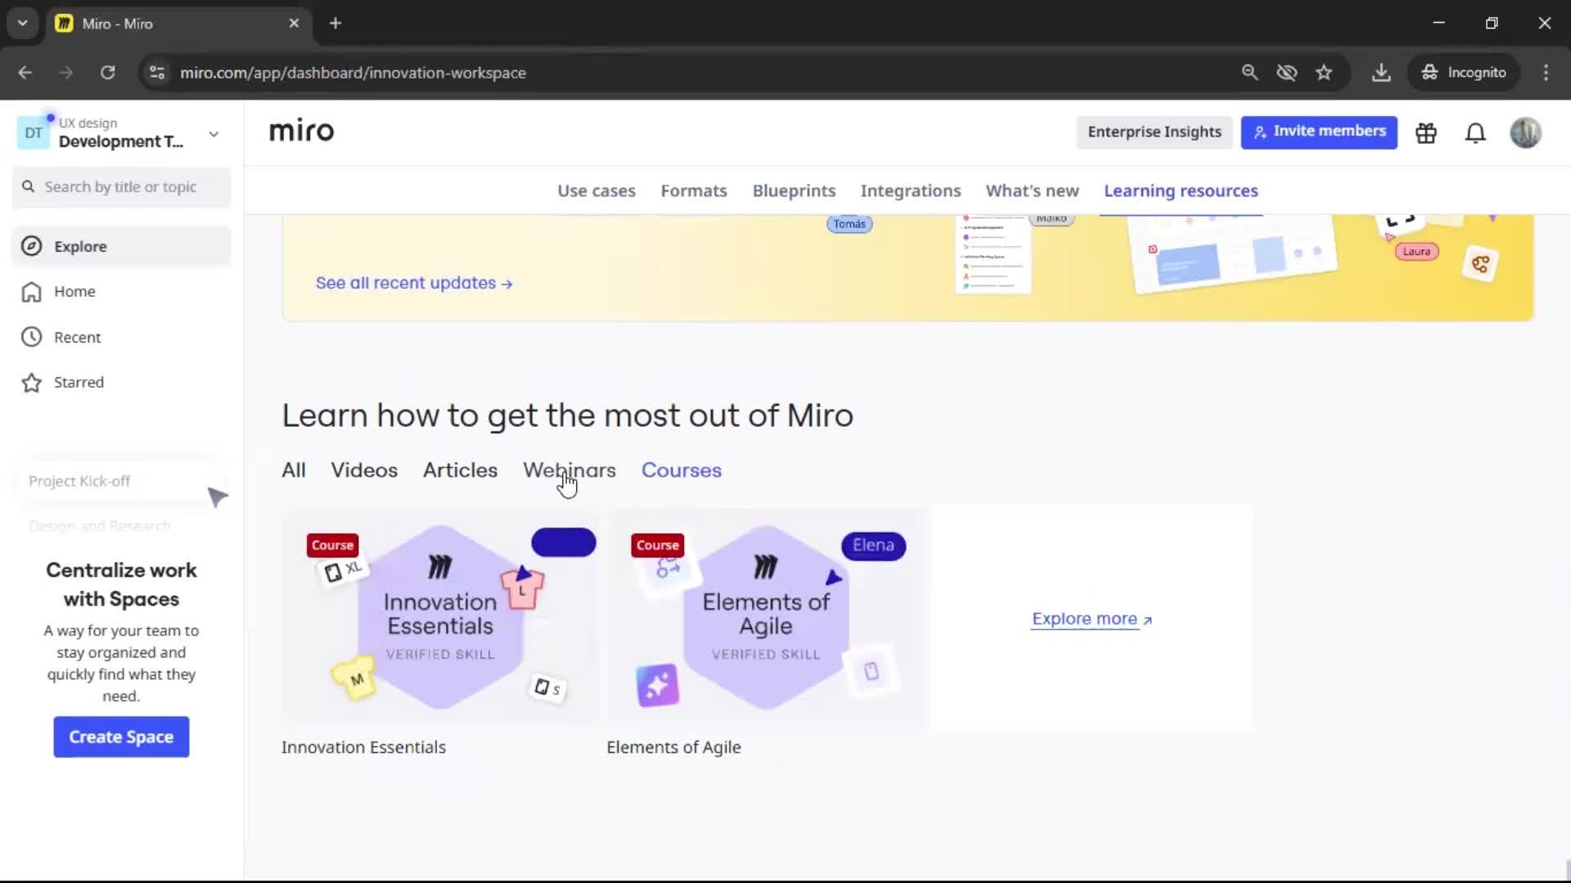Filter resources by Articles

click(x=460, y=470)
